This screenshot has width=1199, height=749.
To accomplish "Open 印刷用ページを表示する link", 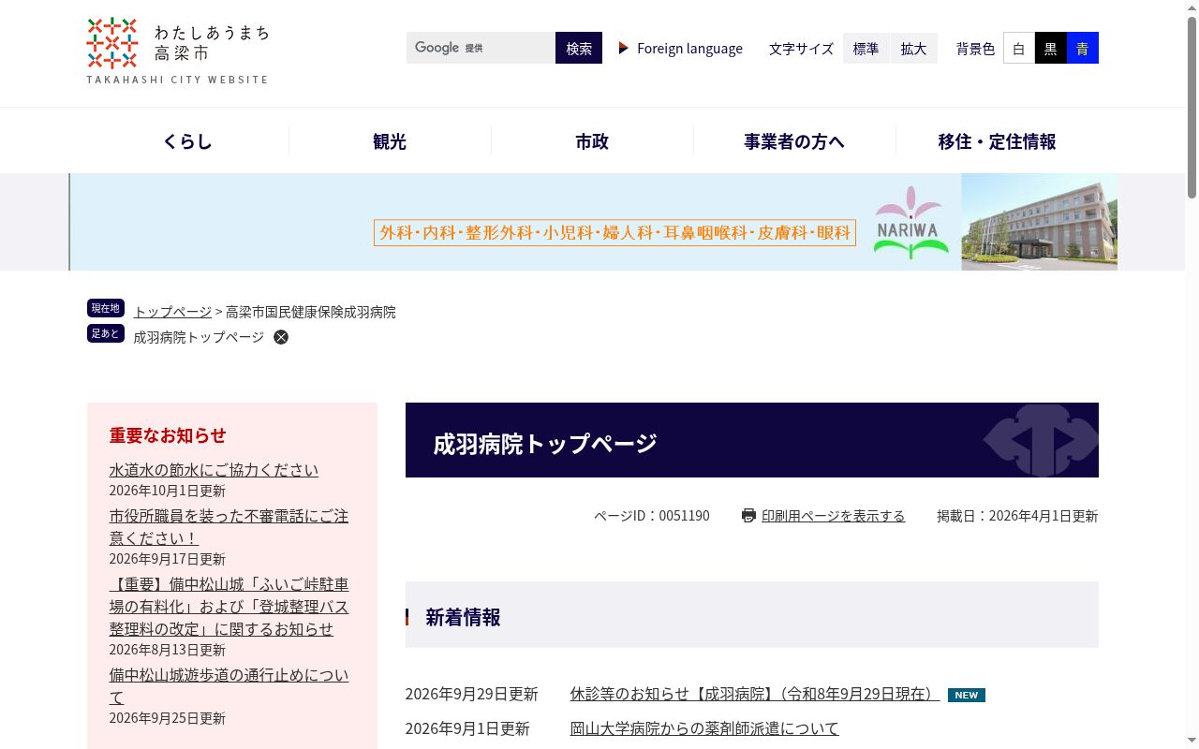I will pos(834,516).
